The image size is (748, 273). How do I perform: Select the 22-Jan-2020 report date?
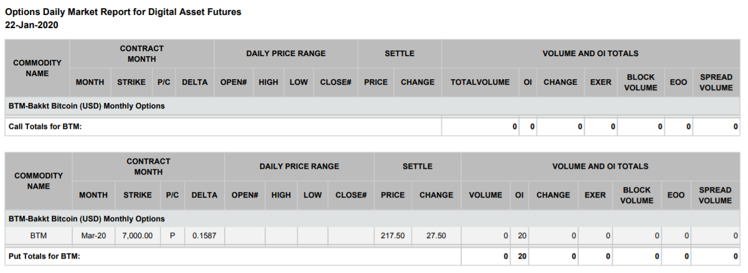tap(31, 25)
